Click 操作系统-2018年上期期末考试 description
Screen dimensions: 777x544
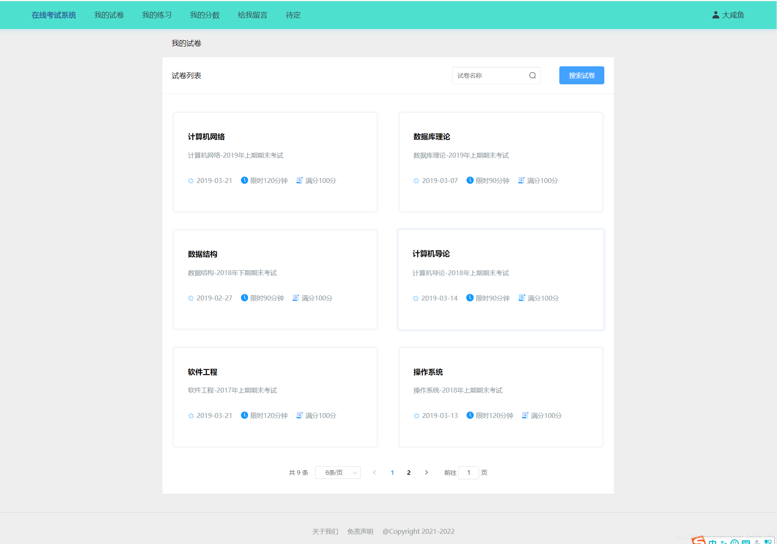(458, 391)
